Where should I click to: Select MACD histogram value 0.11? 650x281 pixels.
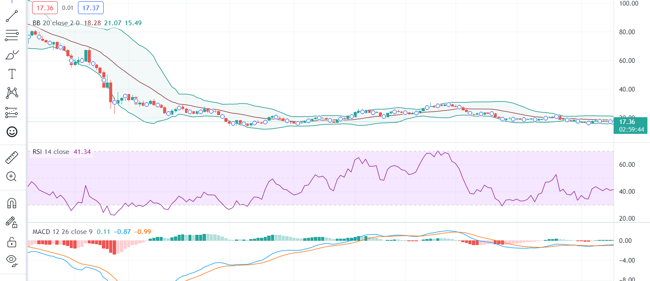pos(103,232)
